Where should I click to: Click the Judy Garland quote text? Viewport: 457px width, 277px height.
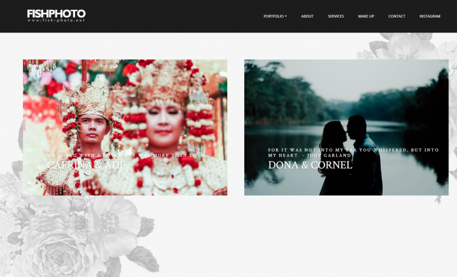tap(353, 153)
